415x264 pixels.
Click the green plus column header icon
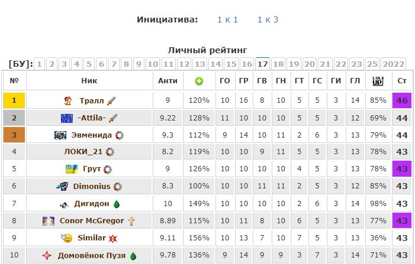199,81
